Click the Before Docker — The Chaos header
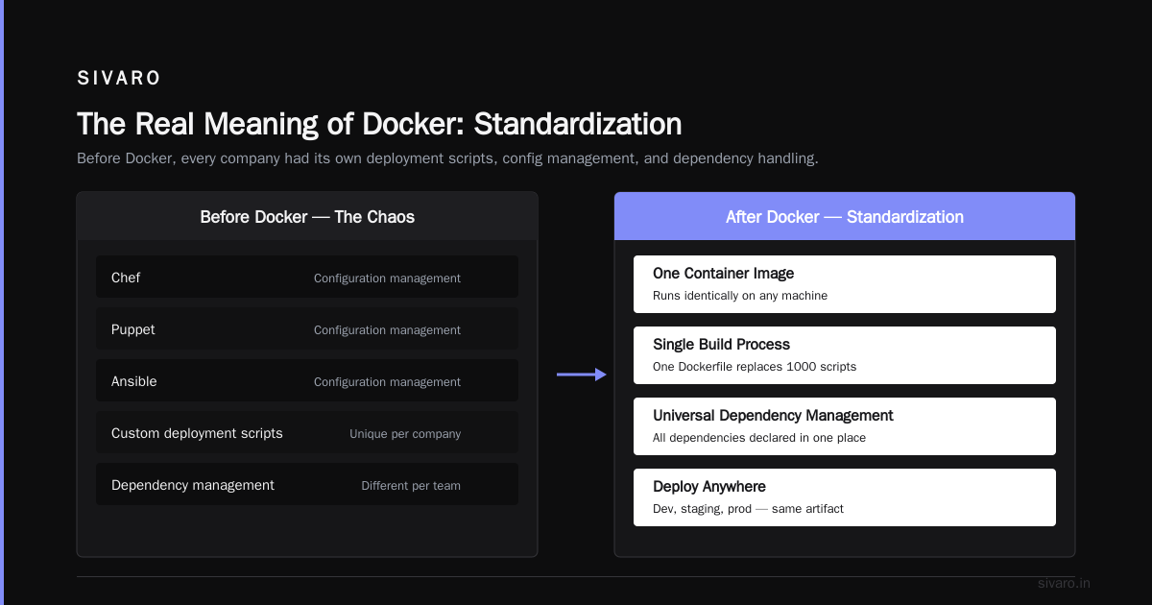The width and height of the screenshot is (1152, 605). [307, 216]
